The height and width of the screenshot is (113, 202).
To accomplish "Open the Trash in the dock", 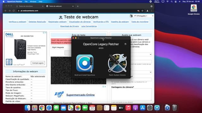I will pyautogui.click(x=175, y=108).
